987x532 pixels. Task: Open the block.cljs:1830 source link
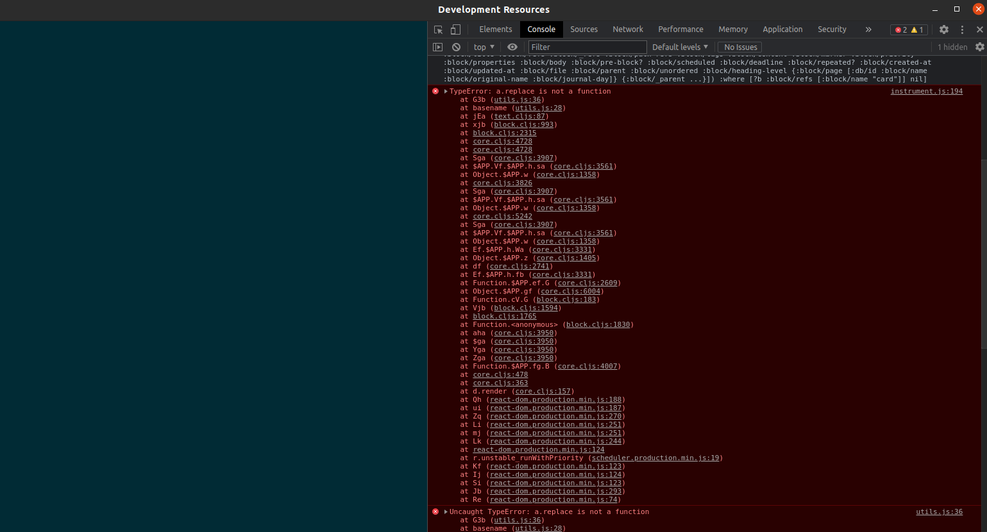(x=598, y=325)
